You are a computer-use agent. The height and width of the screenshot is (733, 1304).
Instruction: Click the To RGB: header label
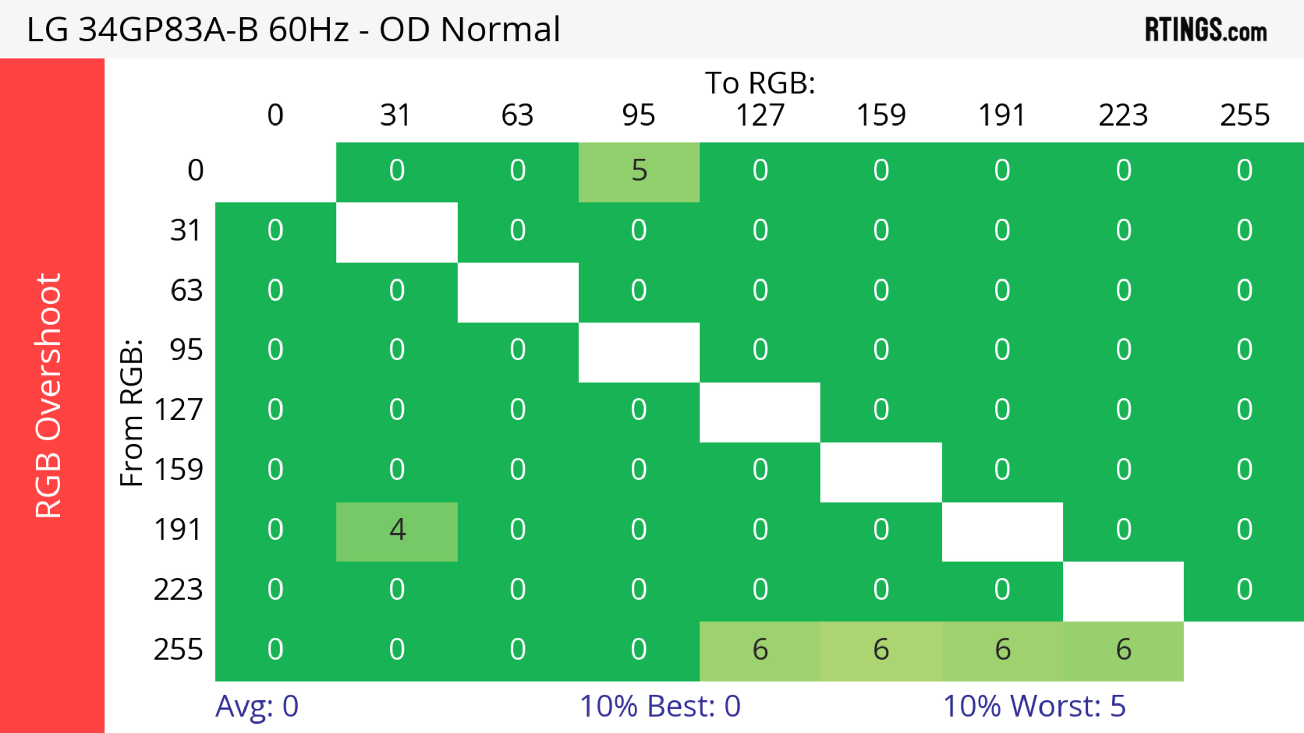(760, 83)
